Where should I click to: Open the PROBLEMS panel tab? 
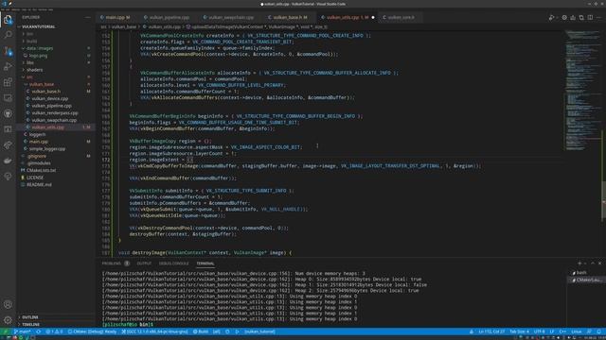116,263
